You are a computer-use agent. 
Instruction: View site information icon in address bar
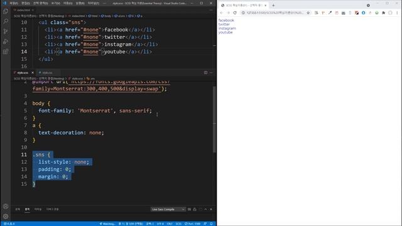(243, 13)
